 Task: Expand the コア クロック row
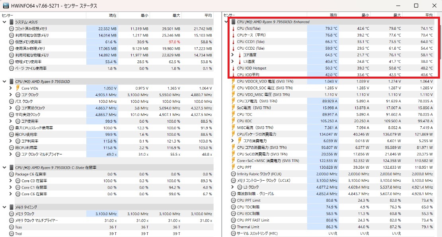[x=11, y=95]
